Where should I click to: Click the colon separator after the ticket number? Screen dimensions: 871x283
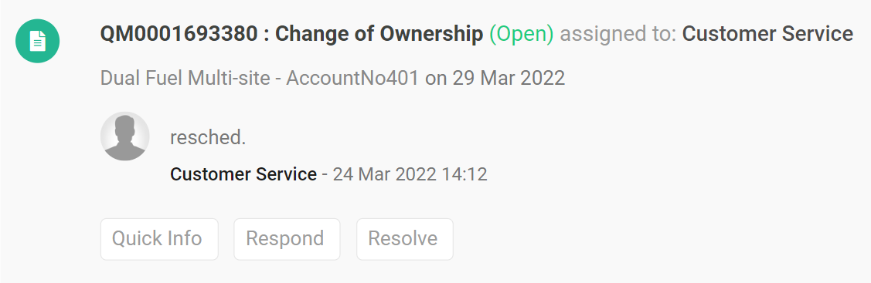click(267, 35)
